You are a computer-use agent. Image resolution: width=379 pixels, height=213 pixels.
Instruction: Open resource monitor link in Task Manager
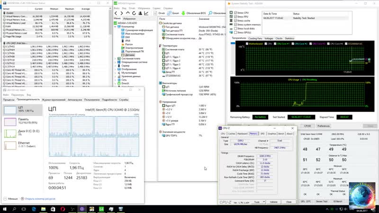[x=40, y=199]
